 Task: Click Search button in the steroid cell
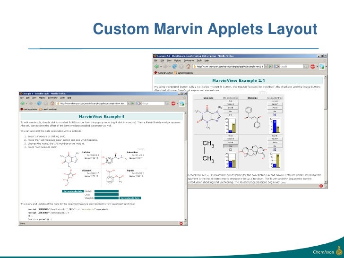(x=275, y=139)
